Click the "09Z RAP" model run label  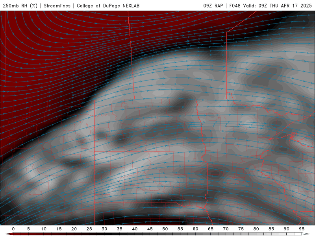tap(213, 6)
